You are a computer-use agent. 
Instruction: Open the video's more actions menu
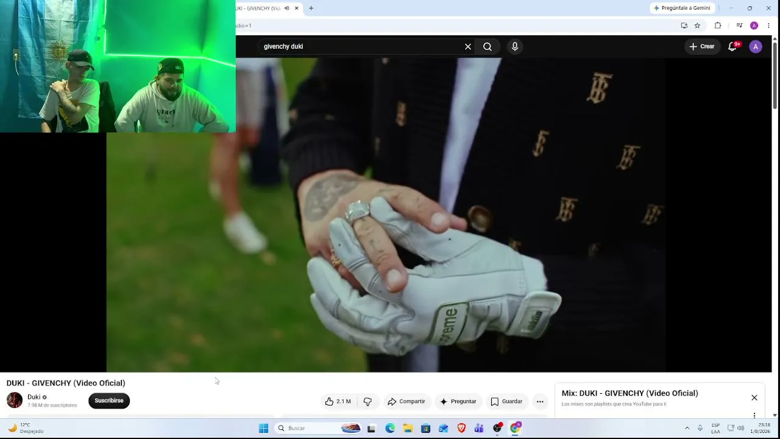click(540, 401)
